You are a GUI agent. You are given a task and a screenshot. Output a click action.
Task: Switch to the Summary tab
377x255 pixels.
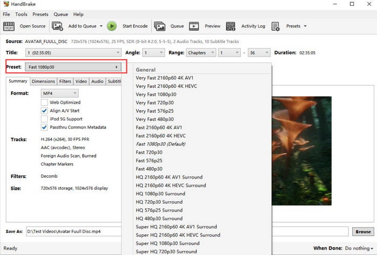(x=18, y=81)
